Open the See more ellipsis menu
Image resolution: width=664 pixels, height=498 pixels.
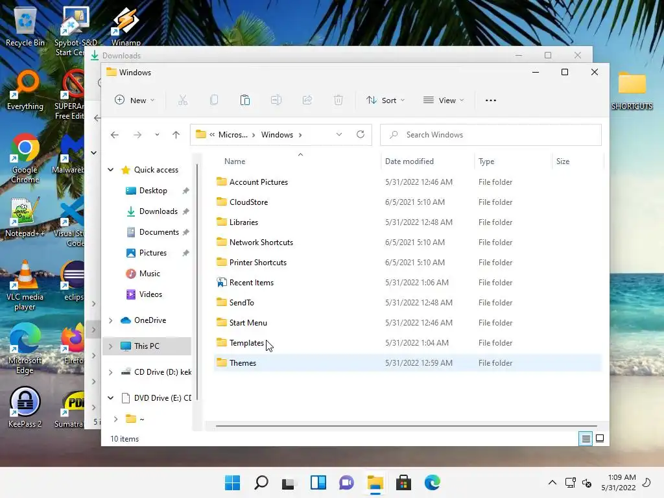pos(490,101)
